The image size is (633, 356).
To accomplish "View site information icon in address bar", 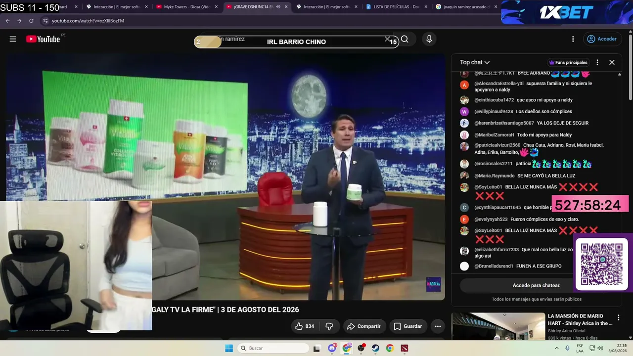I will 45,21.
